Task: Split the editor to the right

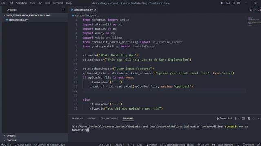Action: click(259, 10)
